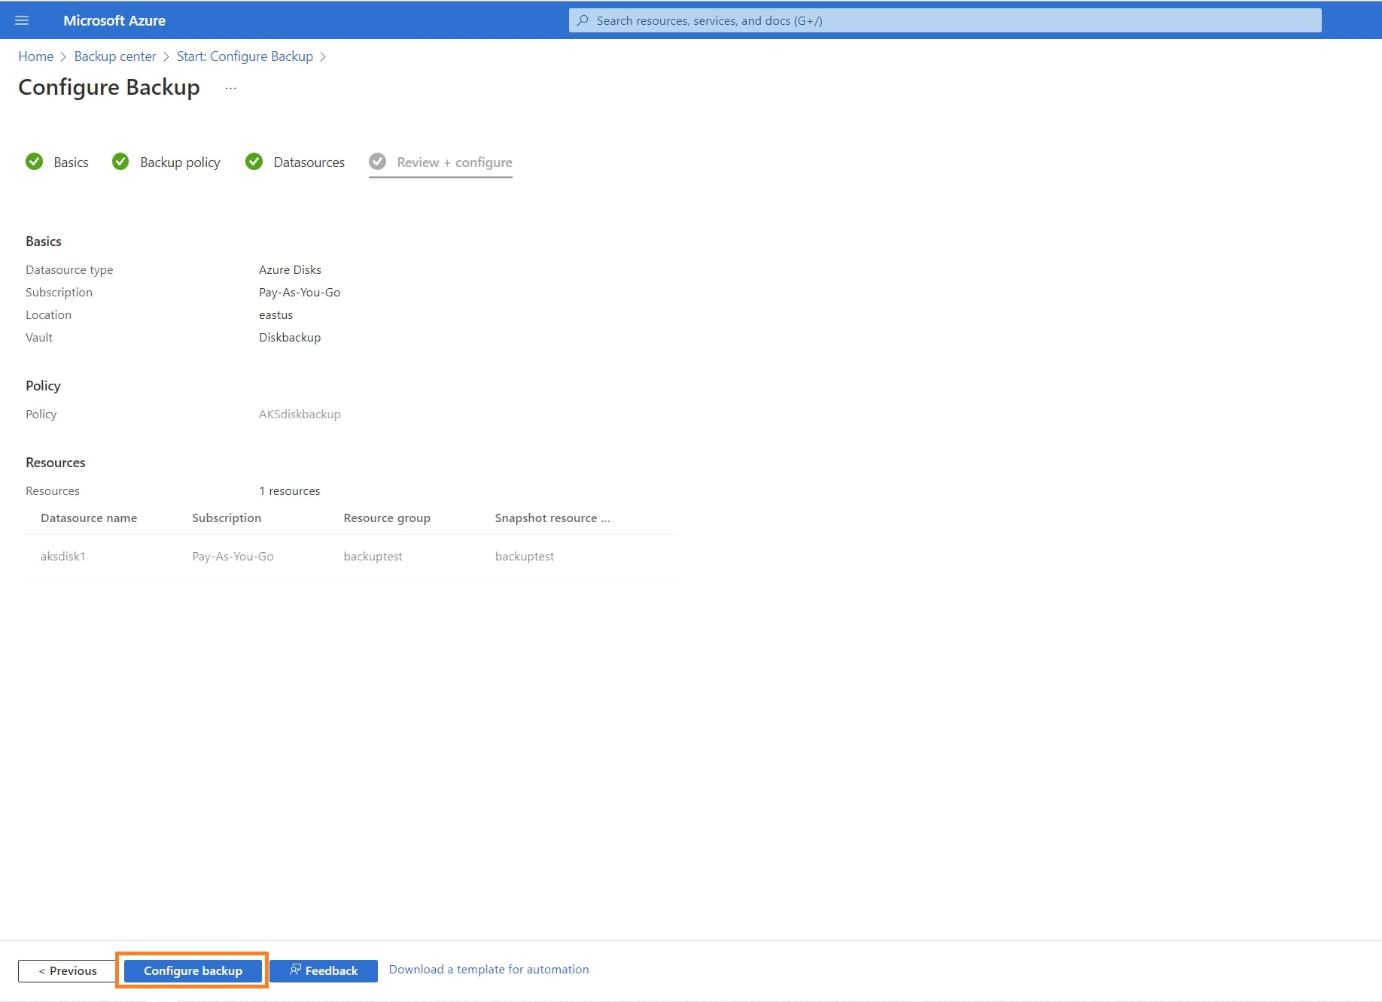Switch to the Basics tab
Screen dimensions: 1382x1002
click(x=71, y=162)
